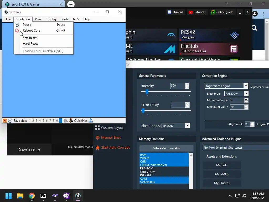The image size is (269, 202).
Task: Click the QuickNes core icon in status bar
Action: [71, 120]
